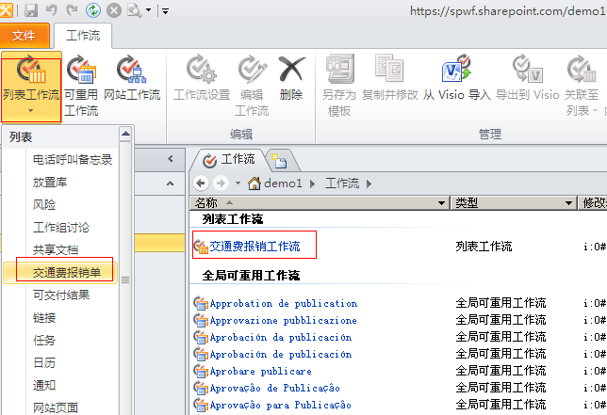The width and height of the screenshot is (607, 415).
Task: Click 编辑工作流 ribbon button
Action: [x=252, y=86]
